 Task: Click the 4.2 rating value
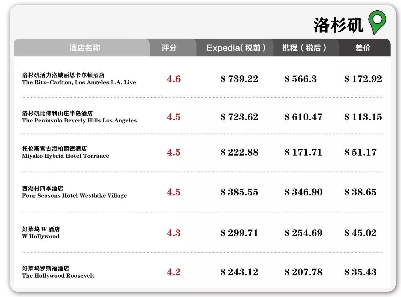click(x=174, y=272)
